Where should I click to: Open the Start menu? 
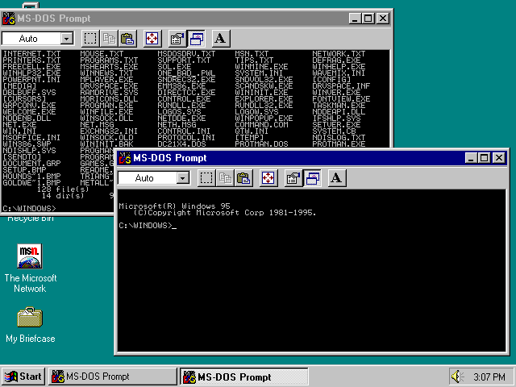23,377
